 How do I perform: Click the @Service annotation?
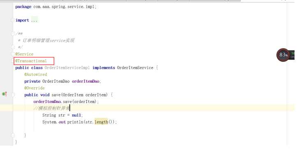coord(24,54)
